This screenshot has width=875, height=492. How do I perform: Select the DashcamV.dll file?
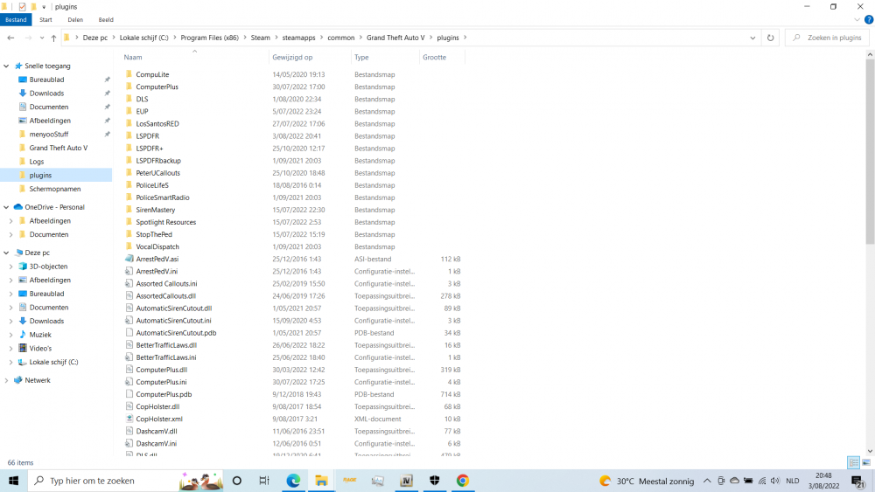(157, 432)
